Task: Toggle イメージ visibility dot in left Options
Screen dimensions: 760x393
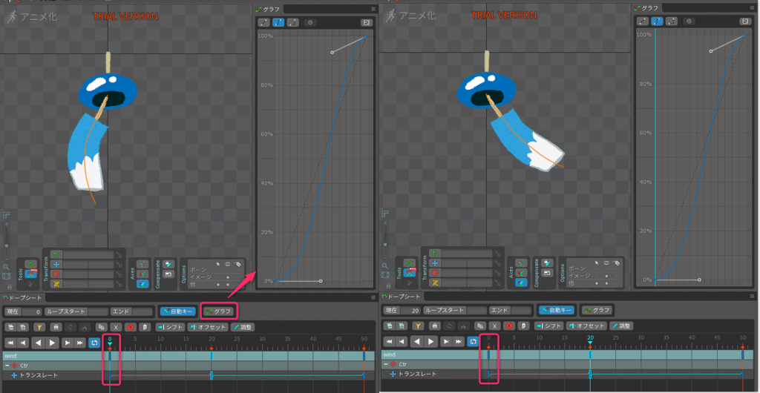Action: [227, 277]
